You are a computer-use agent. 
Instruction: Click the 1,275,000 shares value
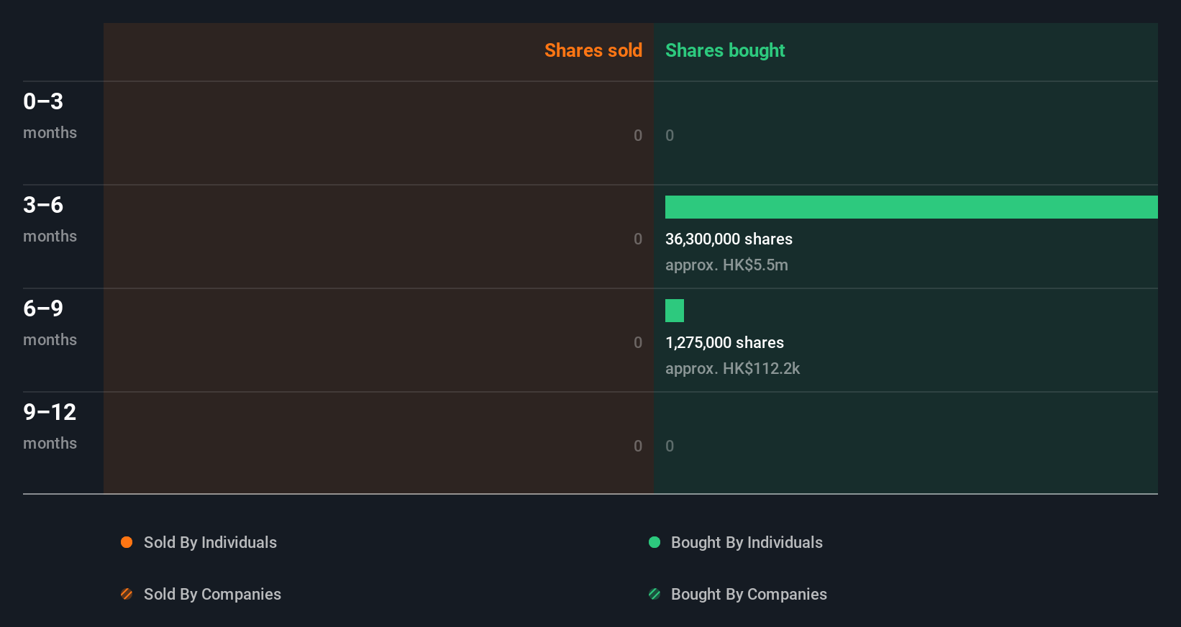tap(724, 343)
